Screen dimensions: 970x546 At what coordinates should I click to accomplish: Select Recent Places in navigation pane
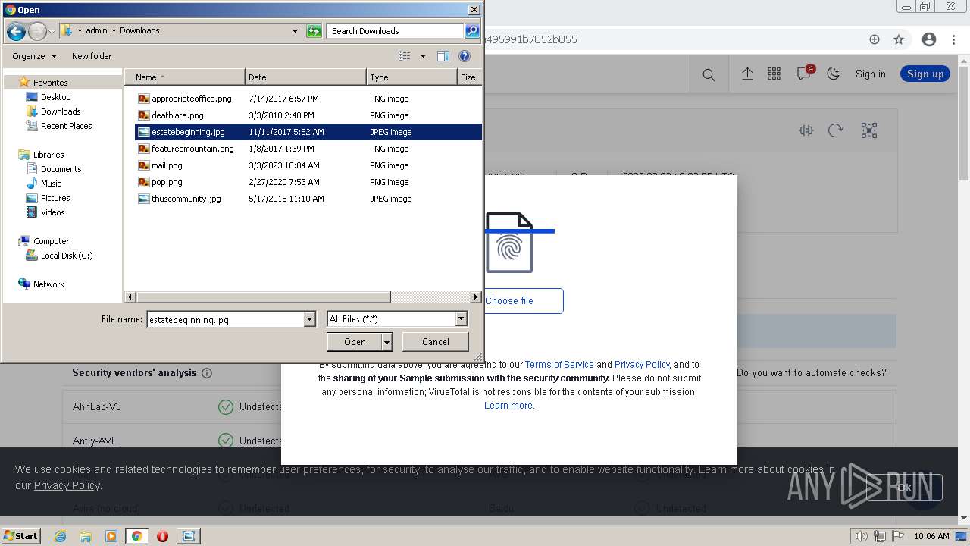tap(66, 126)
